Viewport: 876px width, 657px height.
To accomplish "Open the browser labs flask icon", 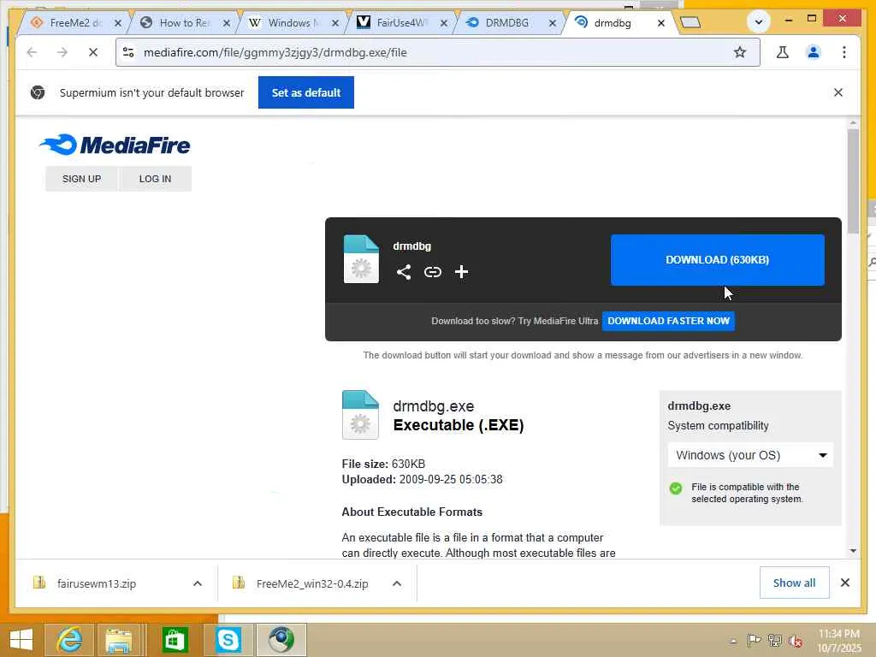I will click(x=783, y=52).
